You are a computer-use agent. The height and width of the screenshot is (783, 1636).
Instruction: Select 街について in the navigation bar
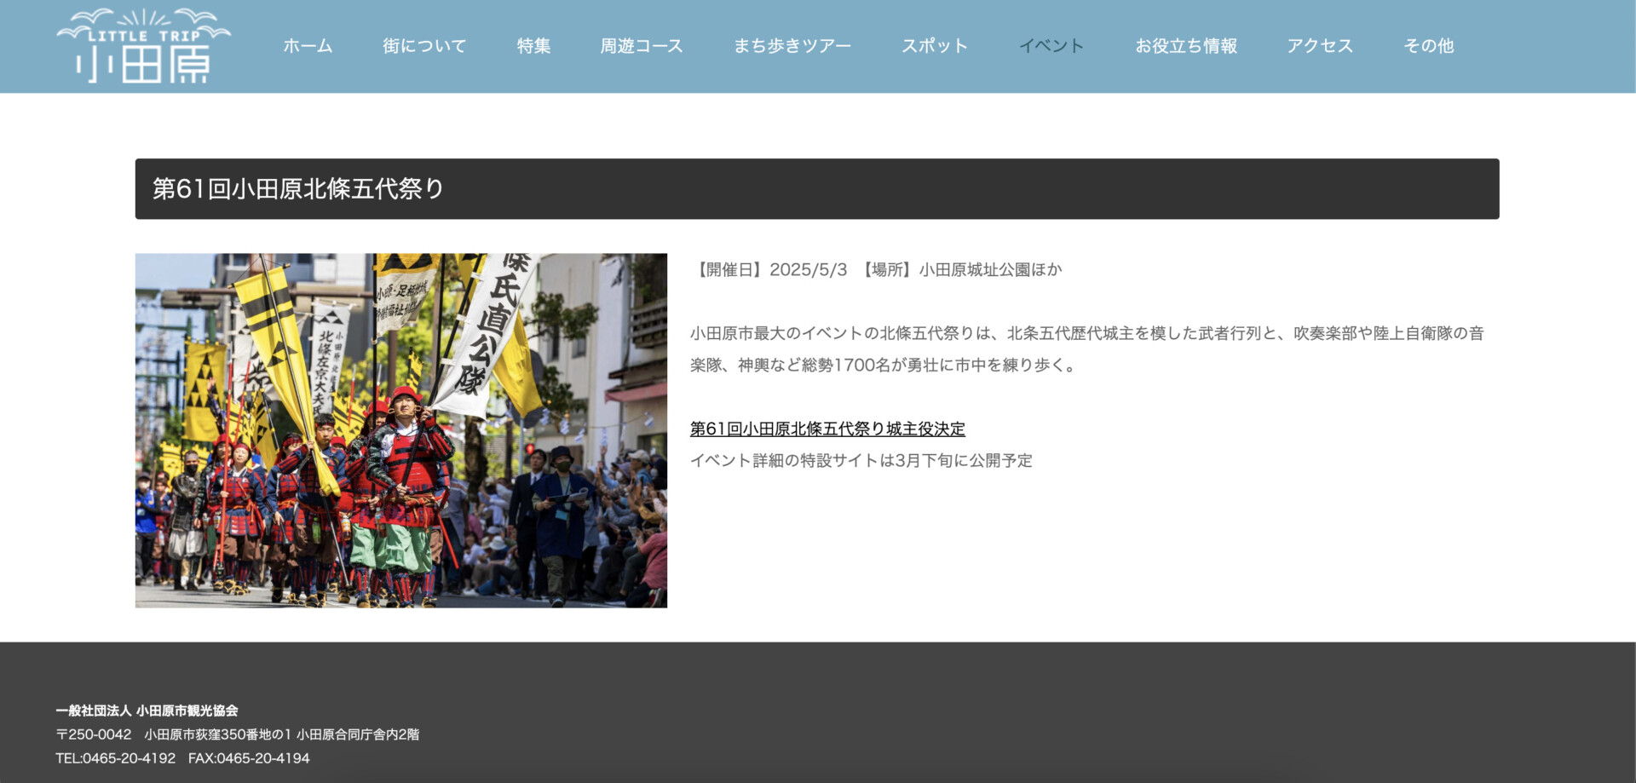click(x=424, y=46)
